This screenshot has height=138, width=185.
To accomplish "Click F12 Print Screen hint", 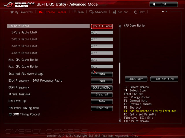I will 136,121.
